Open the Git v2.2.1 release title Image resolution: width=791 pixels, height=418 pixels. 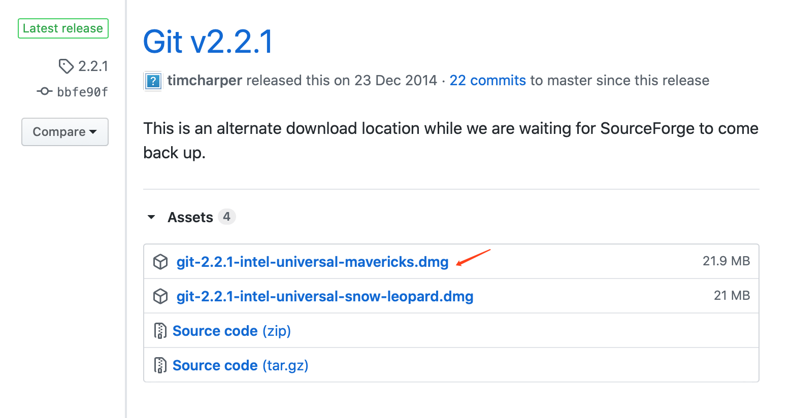pyautogui.click(x=208, y=42)
